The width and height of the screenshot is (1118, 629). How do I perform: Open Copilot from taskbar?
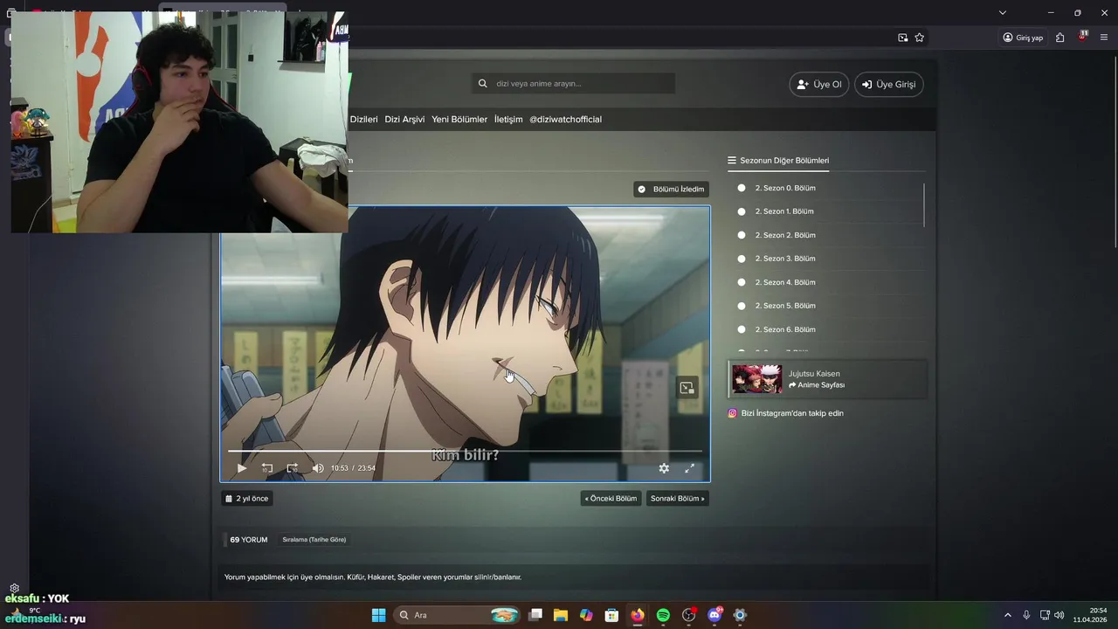point(586,615)
